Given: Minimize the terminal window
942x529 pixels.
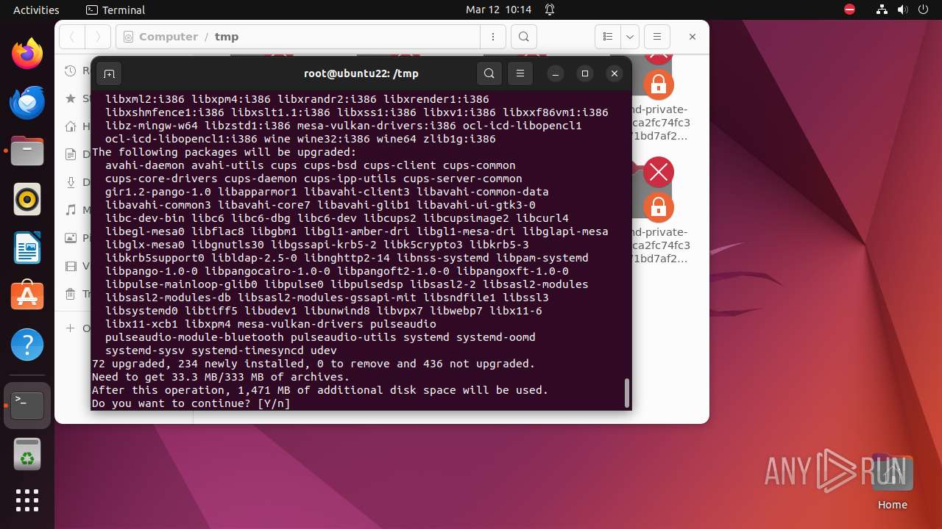Looking at the screenshot, I should click(x=556, y=73).
